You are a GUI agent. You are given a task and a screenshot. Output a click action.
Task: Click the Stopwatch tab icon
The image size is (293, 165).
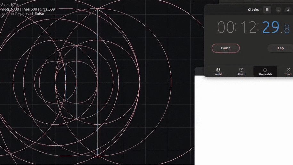tap(265, 70)
